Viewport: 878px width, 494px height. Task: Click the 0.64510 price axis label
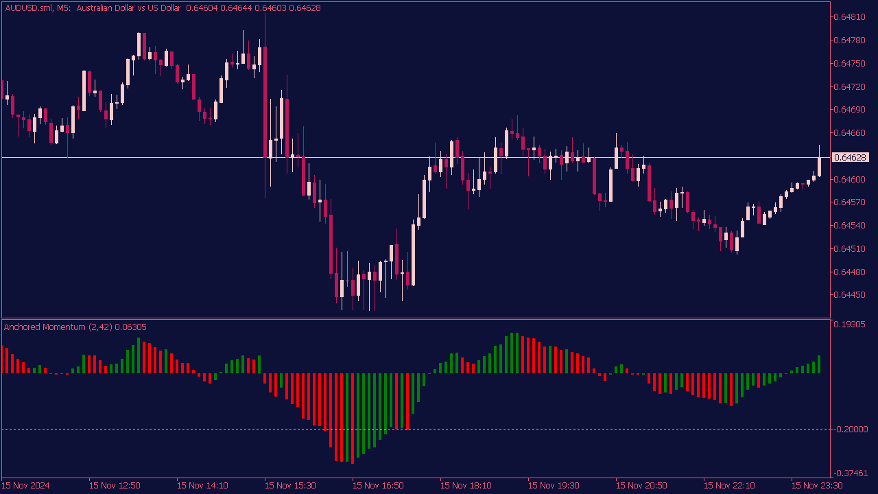849,248
